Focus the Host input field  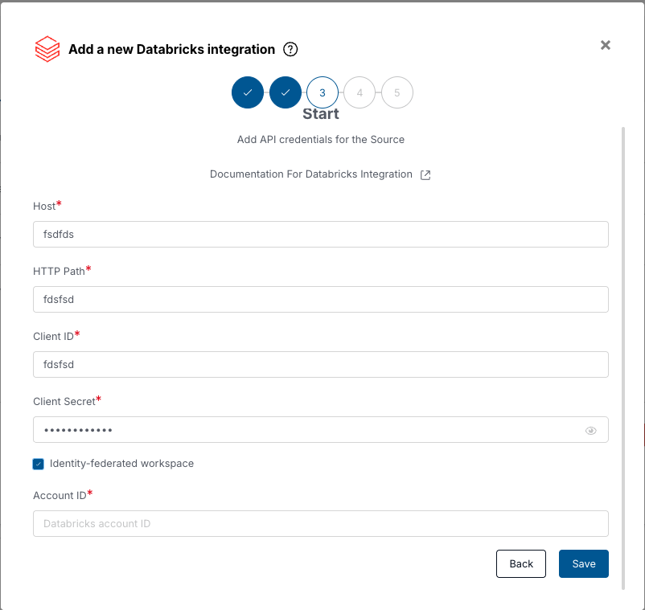320,235
